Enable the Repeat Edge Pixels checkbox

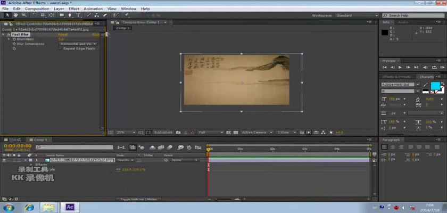[60, 49]
